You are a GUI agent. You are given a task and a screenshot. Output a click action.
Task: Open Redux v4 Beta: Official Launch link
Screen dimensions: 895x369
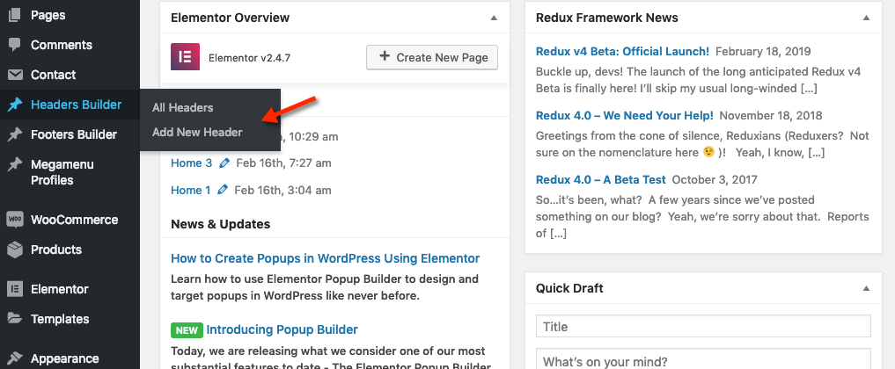click(622, 51)
